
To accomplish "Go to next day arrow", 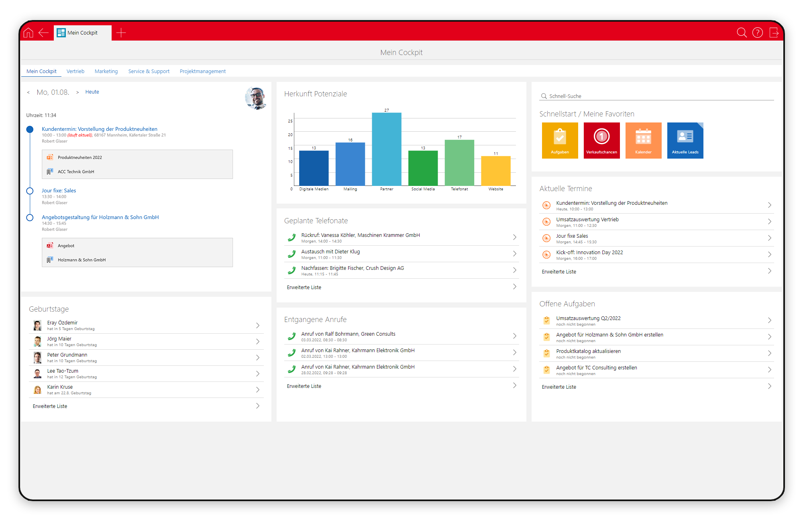I will click(77, 92).
